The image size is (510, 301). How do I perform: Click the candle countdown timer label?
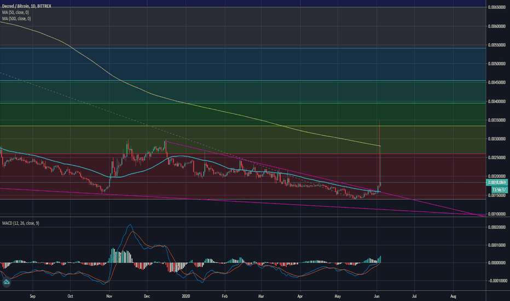499,190
